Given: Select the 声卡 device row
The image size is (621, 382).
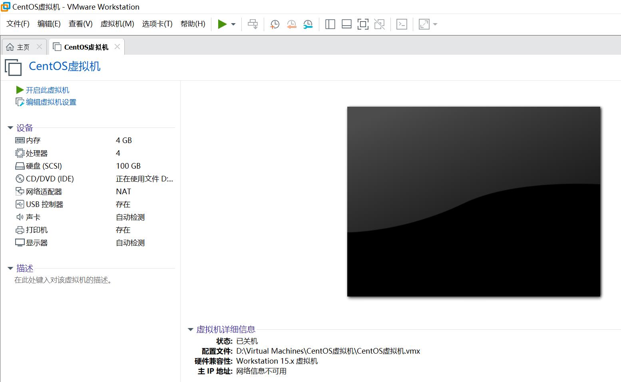Looking at the screenshot, I should click(x=94, y=217).
